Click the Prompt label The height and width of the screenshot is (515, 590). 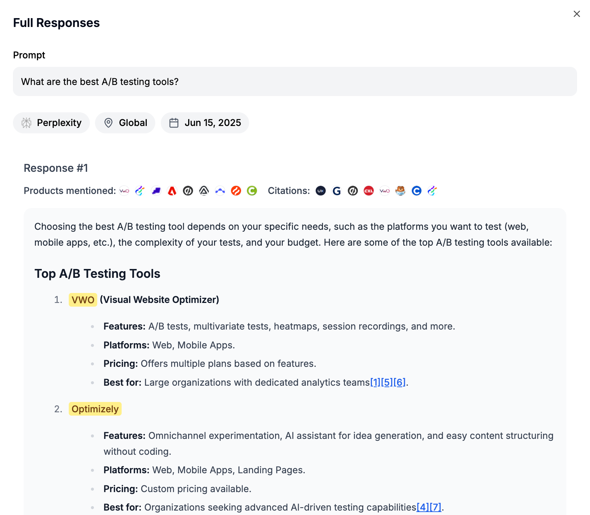coord(29,55)
